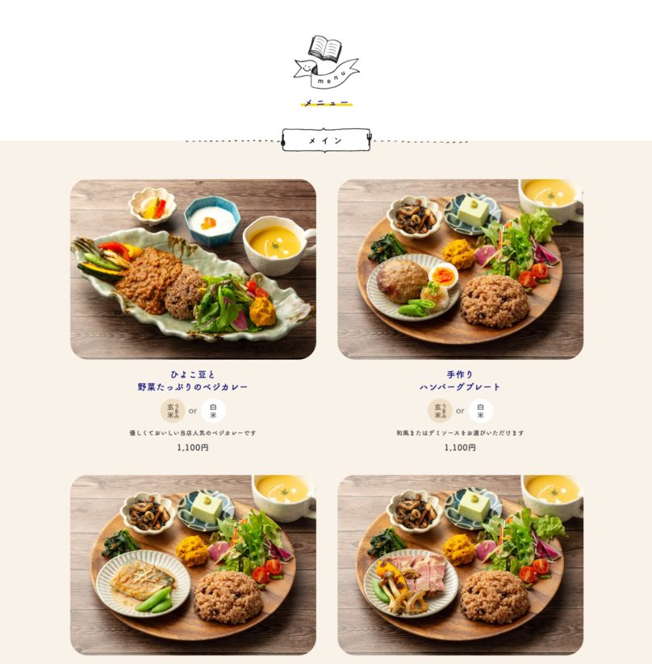The image size is (652, 664).
Task: Open the roast pork plate photo
Action: tap(461, 565)
